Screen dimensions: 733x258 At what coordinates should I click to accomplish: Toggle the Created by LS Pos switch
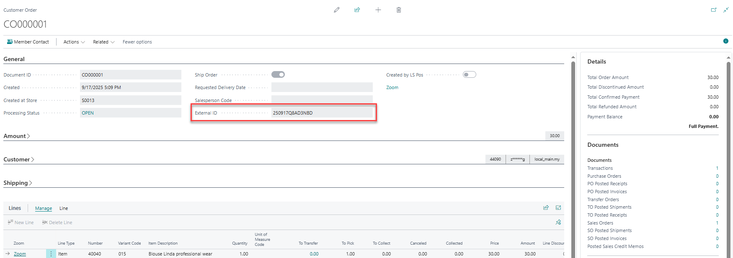[x=469, y=75]
